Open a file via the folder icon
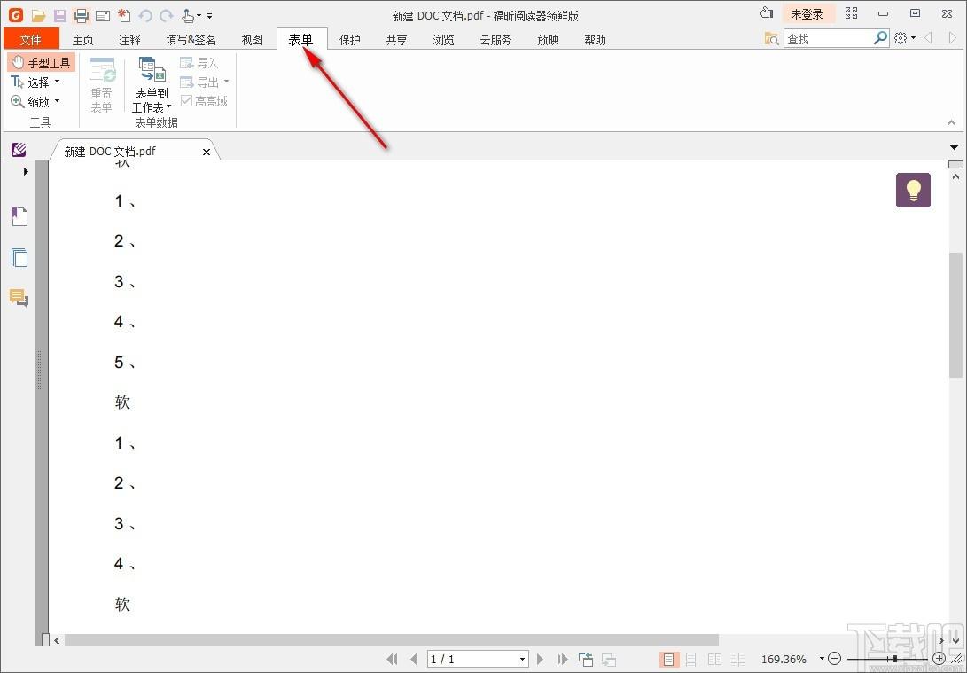This screenshot has height=673, width=967. click(x=39, y=15)
